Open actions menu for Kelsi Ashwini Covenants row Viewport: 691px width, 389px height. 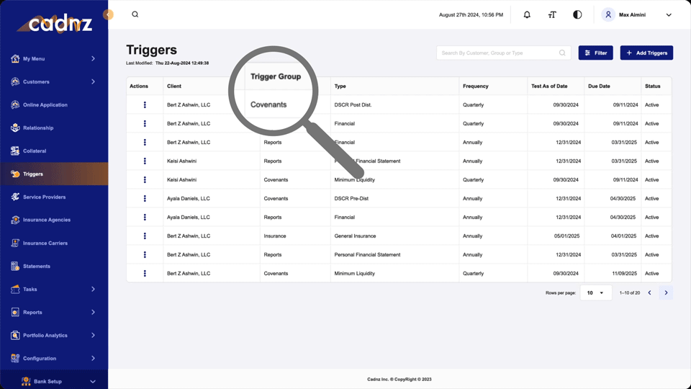(x=145, y=180)
